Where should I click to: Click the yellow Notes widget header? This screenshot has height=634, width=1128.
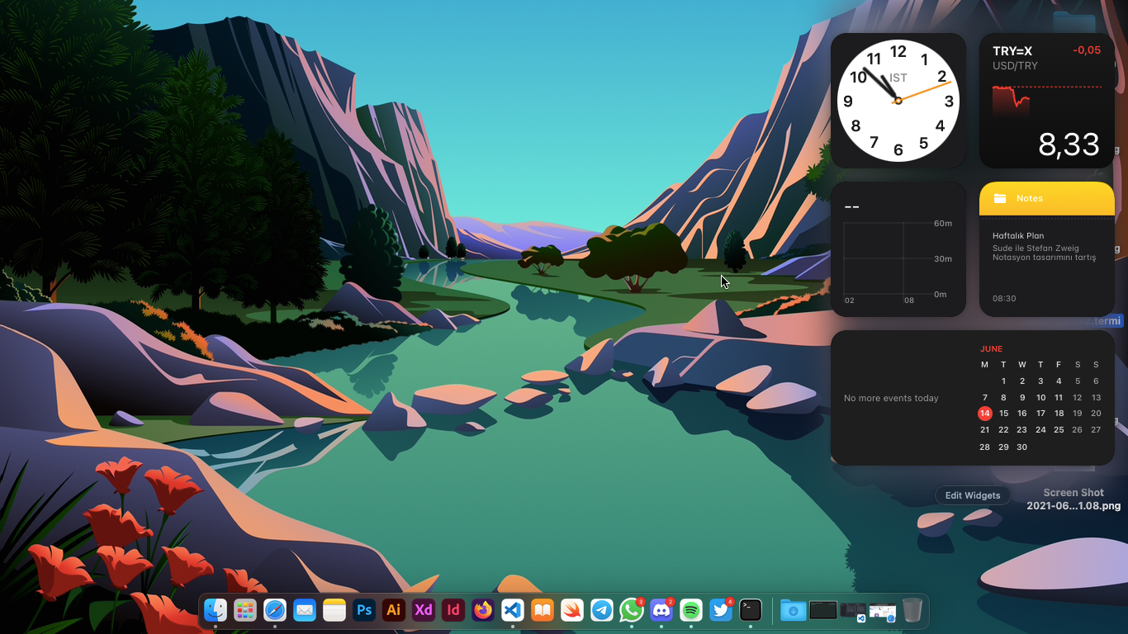1047,198
